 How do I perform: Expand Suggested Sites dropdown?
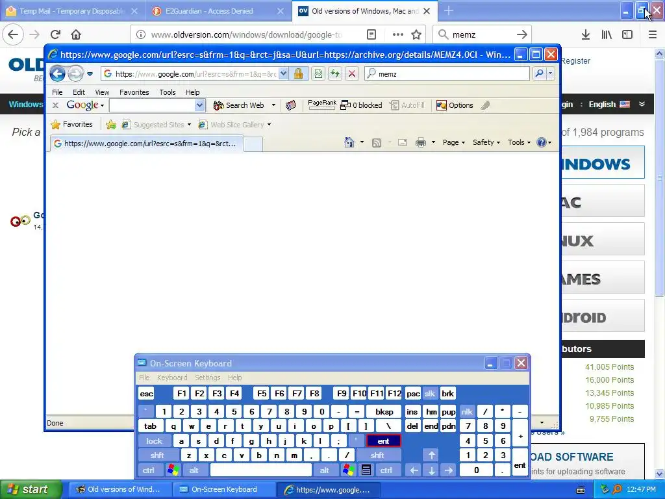(x=189, y=125)
